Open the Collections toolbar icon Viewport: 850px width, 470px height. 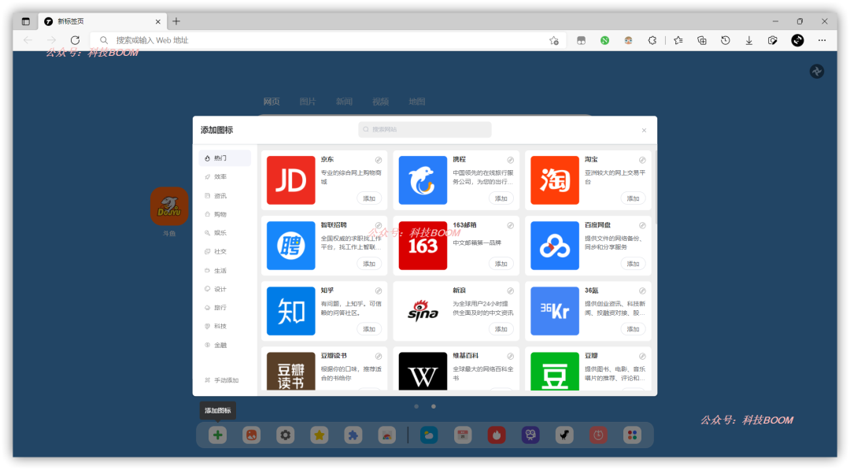(701, 41)
